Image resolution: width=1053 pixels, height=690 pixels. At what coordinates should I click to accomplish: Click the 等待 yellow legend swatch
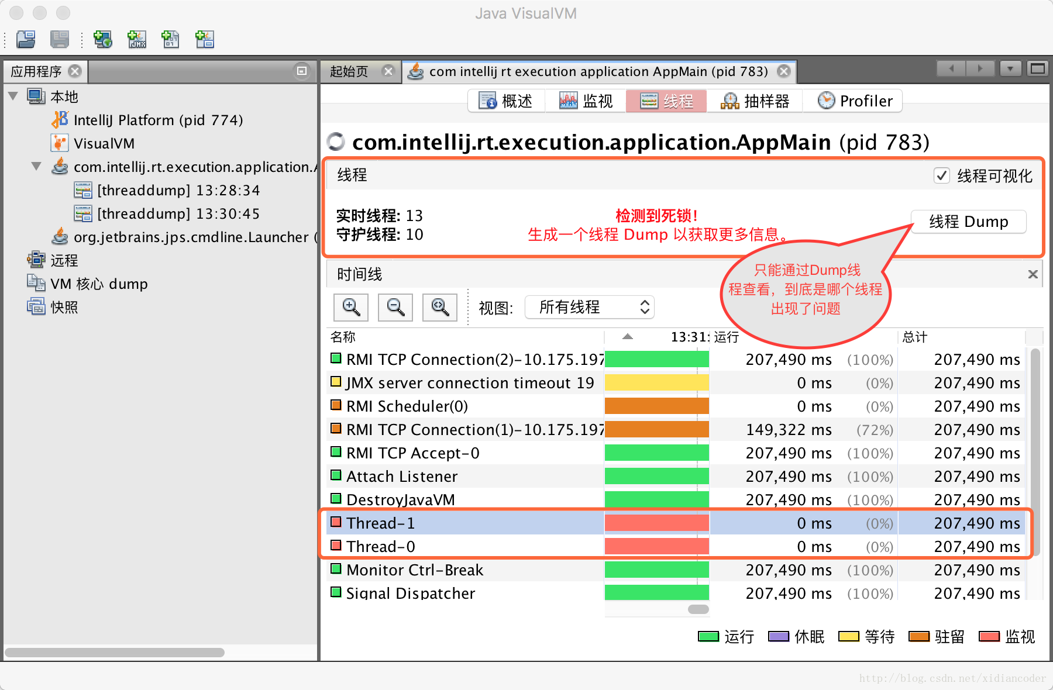[849, 636]
